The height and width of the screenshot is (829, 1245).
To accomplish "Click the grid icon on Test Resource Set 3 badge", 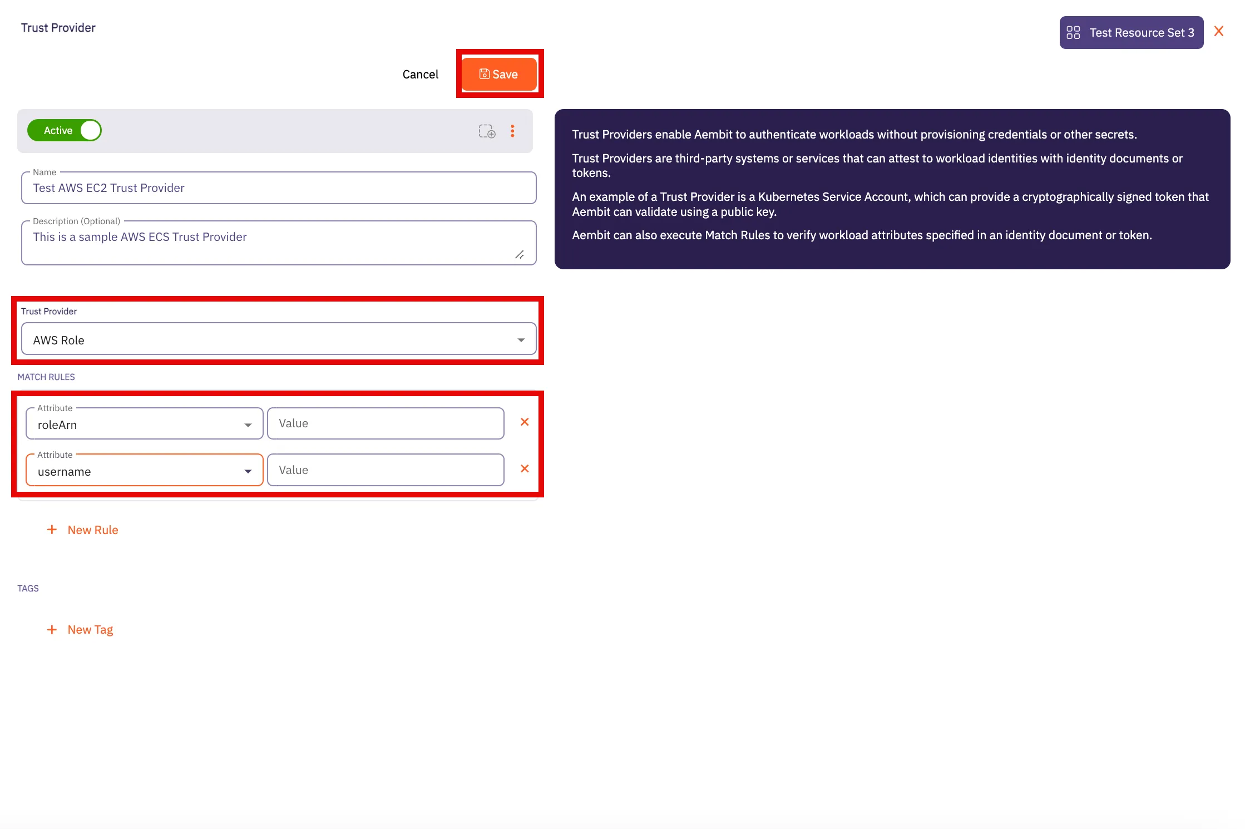I will (x=1074, y=32).
